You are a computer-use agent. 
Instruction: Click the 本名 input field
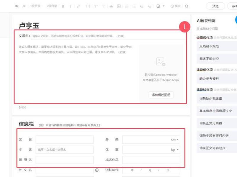(65, 150)
